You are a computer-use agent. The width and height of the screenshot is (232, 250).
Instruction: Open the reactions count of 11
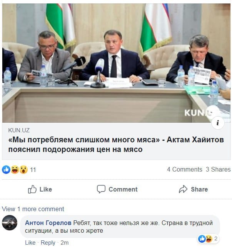(33, 170)
